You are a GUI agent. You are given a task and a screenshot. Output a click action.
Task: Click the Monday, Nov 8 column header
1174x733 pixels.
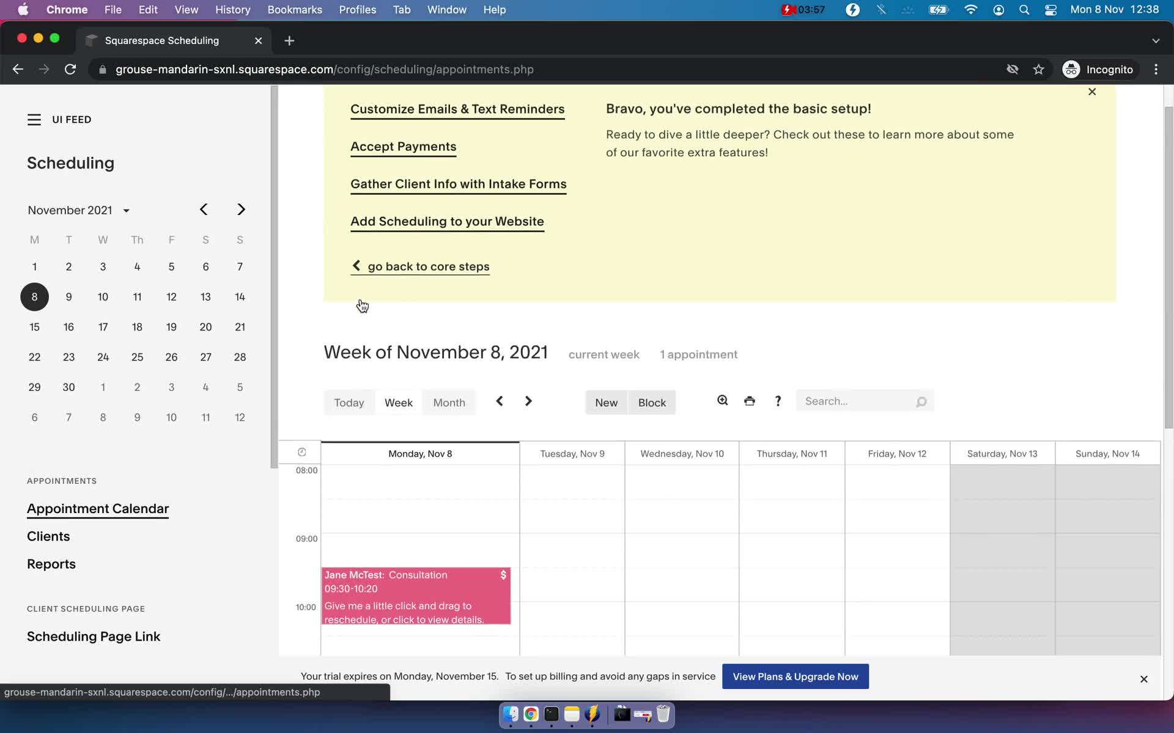click(x=420, y=454)
